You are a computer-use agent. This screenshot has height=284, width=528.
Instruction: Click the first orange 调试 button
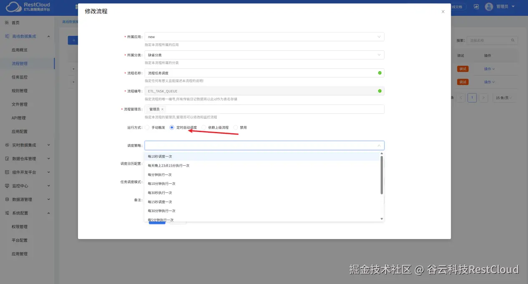click(463, 69)
